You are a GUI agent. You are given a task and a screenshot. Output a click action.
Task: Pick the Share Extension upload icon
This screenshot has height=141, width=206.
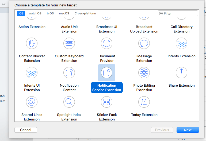181,72
